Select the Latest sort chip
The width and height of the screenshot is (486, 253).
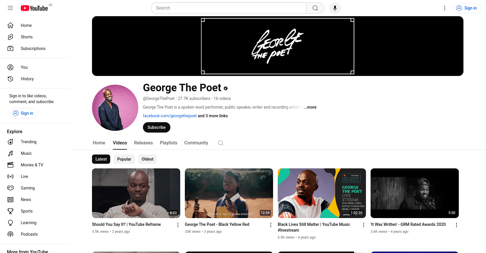click(101, 159)
